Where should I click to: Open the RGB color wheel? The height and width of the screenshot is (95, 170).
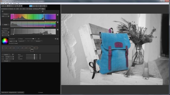coord(5,41)
